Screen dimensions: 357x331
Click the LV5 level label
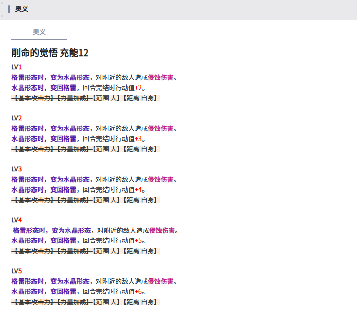coord(16,271)
